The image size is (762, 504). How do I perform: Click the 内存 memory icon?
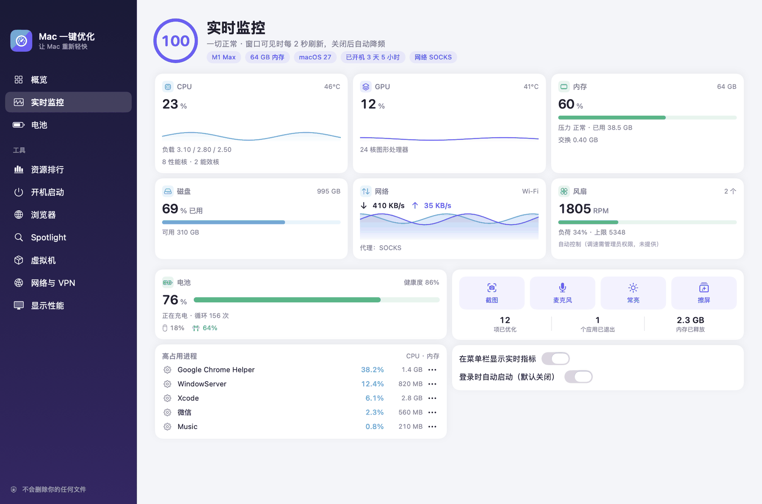pos(564,87)
